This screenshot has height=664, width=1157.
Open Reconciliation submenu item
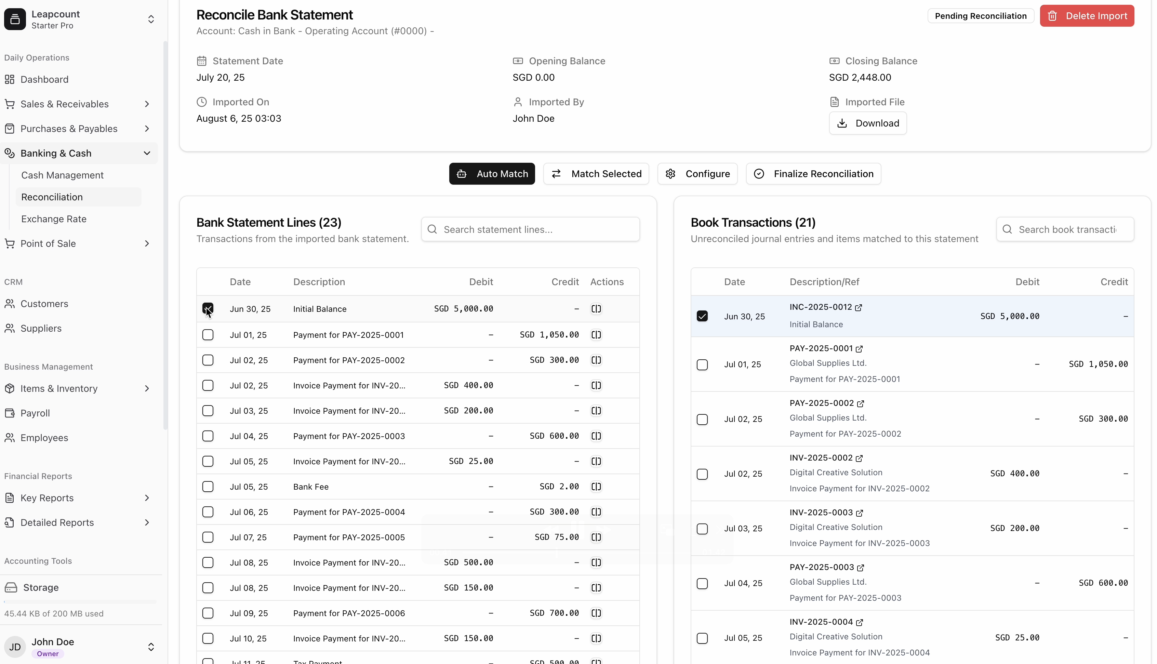78,197
